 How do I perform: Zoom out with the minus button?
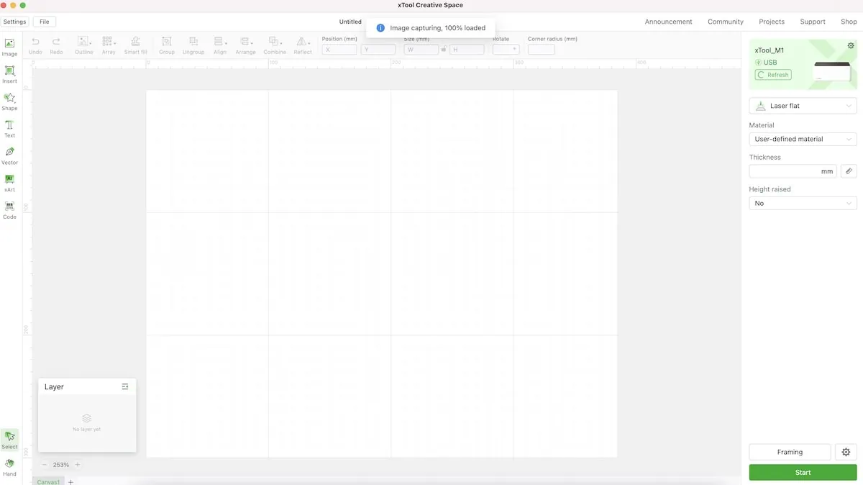point(44,465)
